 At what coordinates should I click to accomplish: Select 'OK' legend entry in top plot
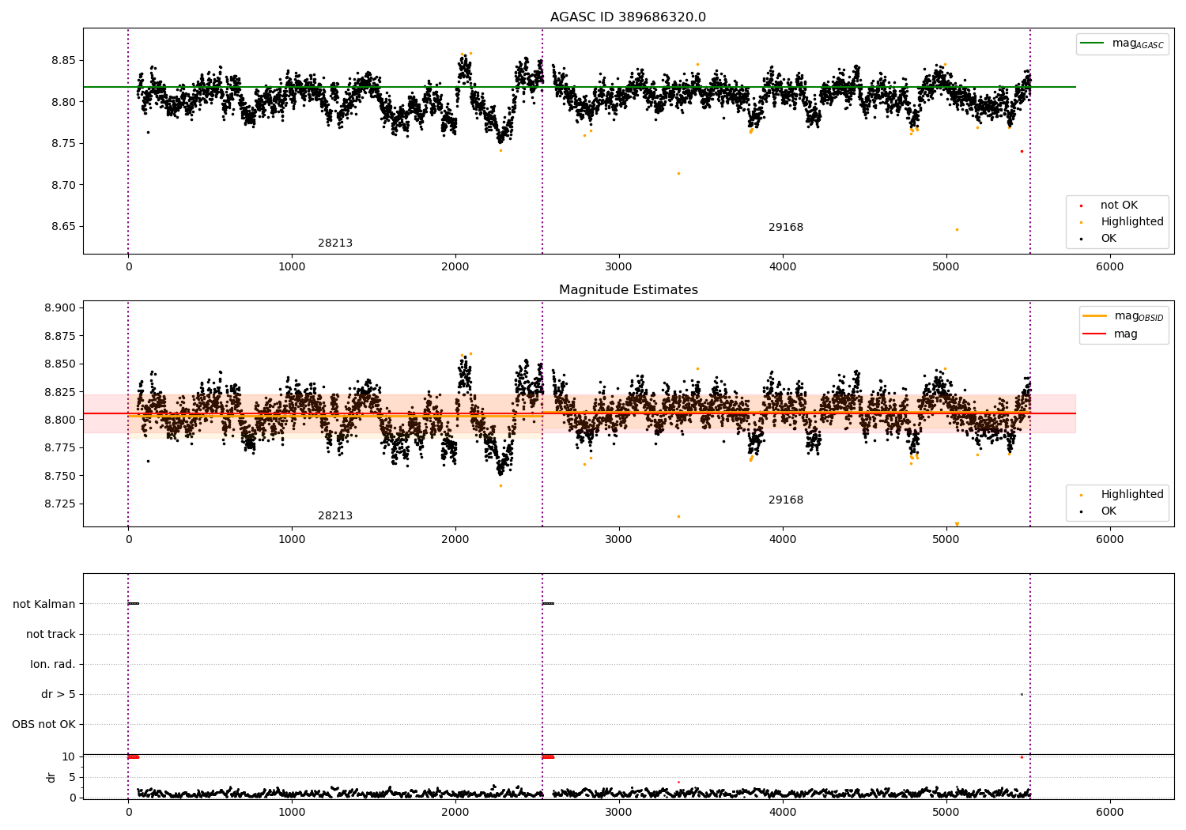(1109, 238)
